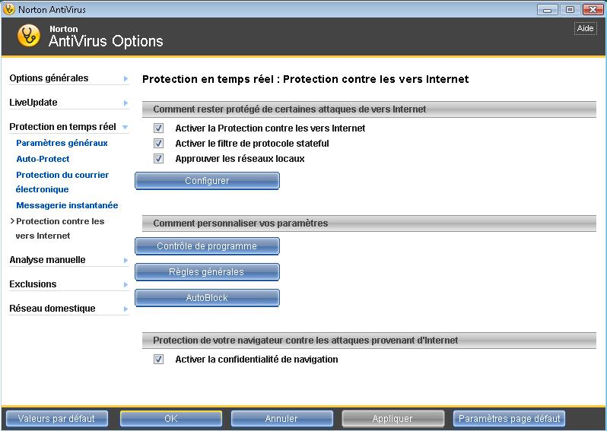Open Protection du courrier électronique settings
This screenshot has height=431, width=607.
[62, 182]
